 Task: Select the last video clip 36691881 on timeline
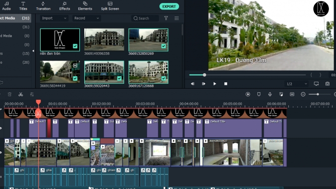pyautogui.click(x=273, y=152)
